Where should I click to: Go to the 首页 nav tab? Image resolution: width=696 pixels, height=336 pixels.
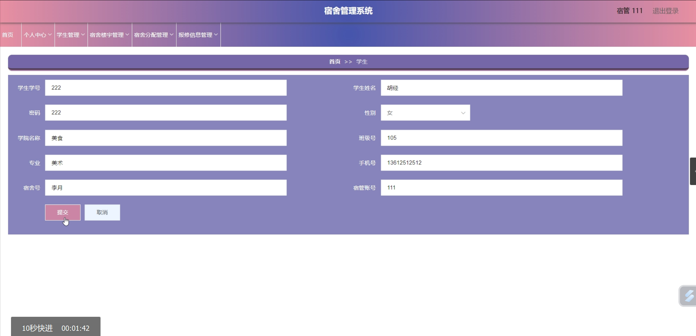pyautogui.click(x=8, y=35)
